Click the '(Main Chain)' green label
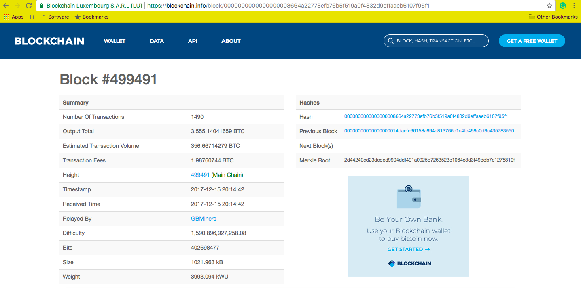The image size is (581, 288). pos(227,175)
